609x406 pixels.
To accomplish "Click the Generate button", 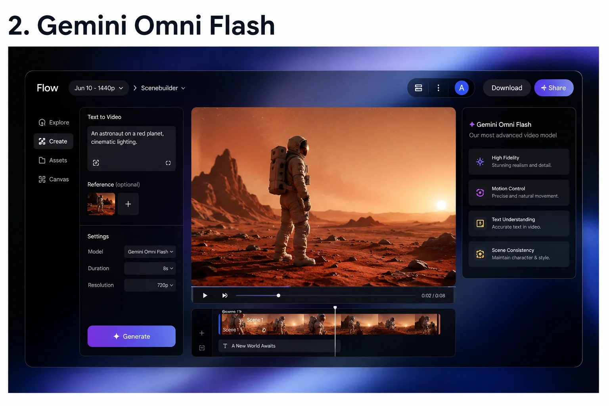I will pyautogui.click(x=132, y=336).
